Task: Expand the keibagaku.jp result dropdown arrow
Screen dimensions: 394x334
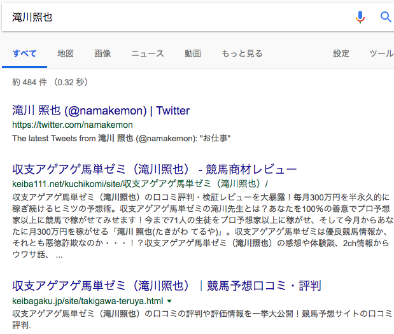Action: [x=169, y=301]
